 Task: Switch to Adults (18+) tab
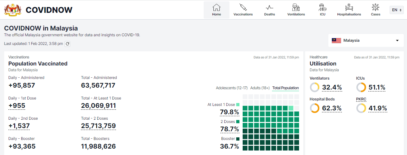pos(260,88)
